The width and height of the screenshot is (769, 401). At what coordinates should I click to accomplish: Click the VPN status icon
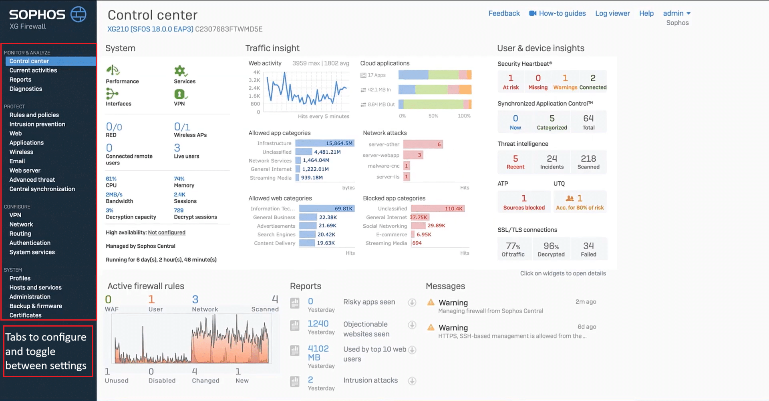point(180,94)
